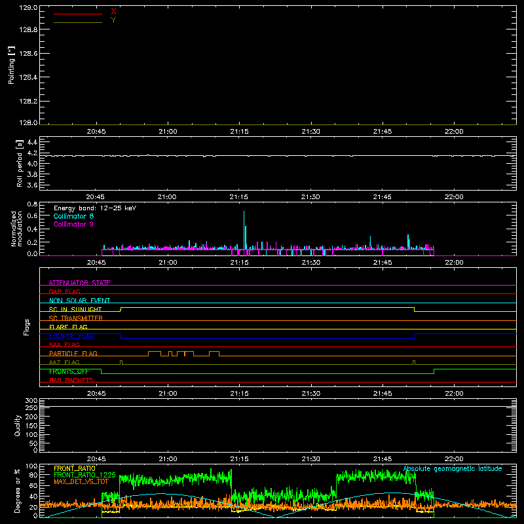The height and width of the screenshot is (524, 524).
Task: Click the green FRONT_RATIO_1225 legend entry
Action: click(x=84, y=475)
